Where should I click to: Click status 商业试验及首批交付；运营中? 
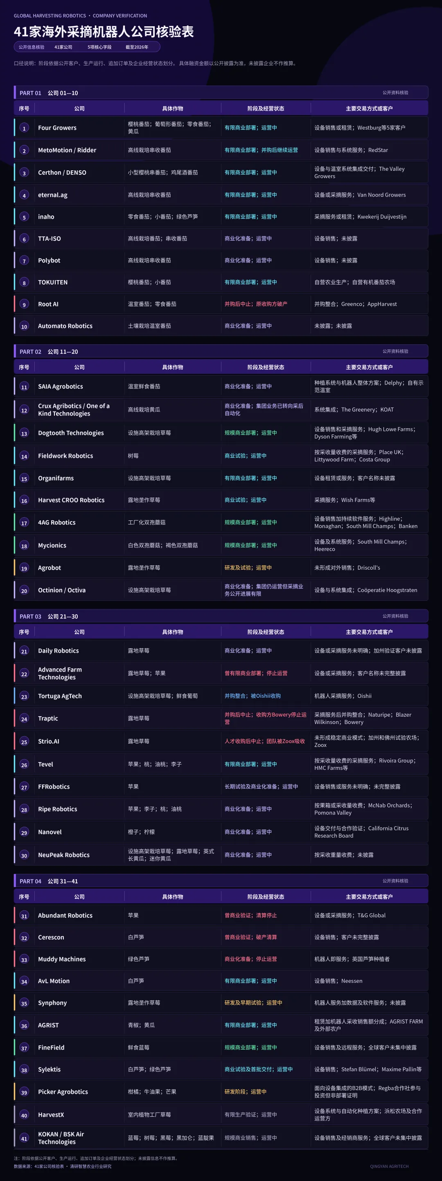(258, 1070)
